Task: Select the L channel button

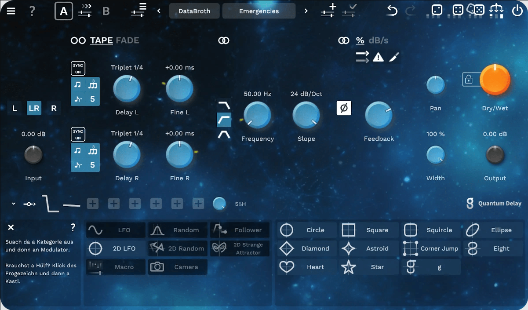Action: pos(15,108)
